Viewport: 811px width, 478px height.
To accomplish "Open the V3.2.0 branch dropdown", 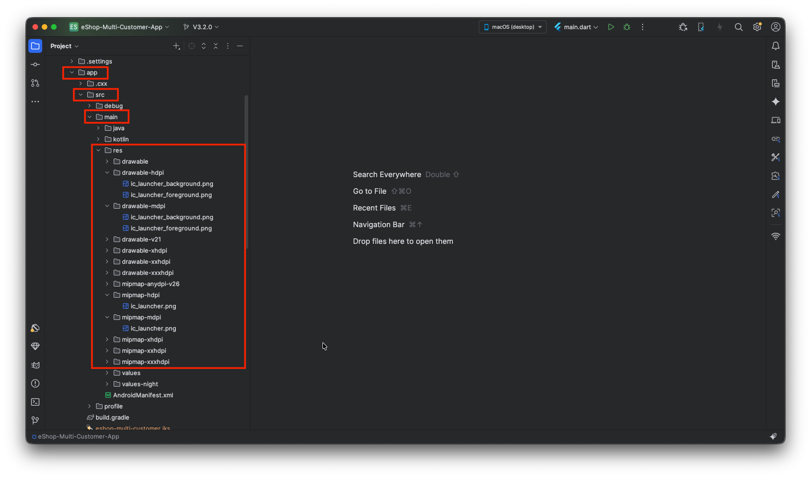I will [201, 27].
